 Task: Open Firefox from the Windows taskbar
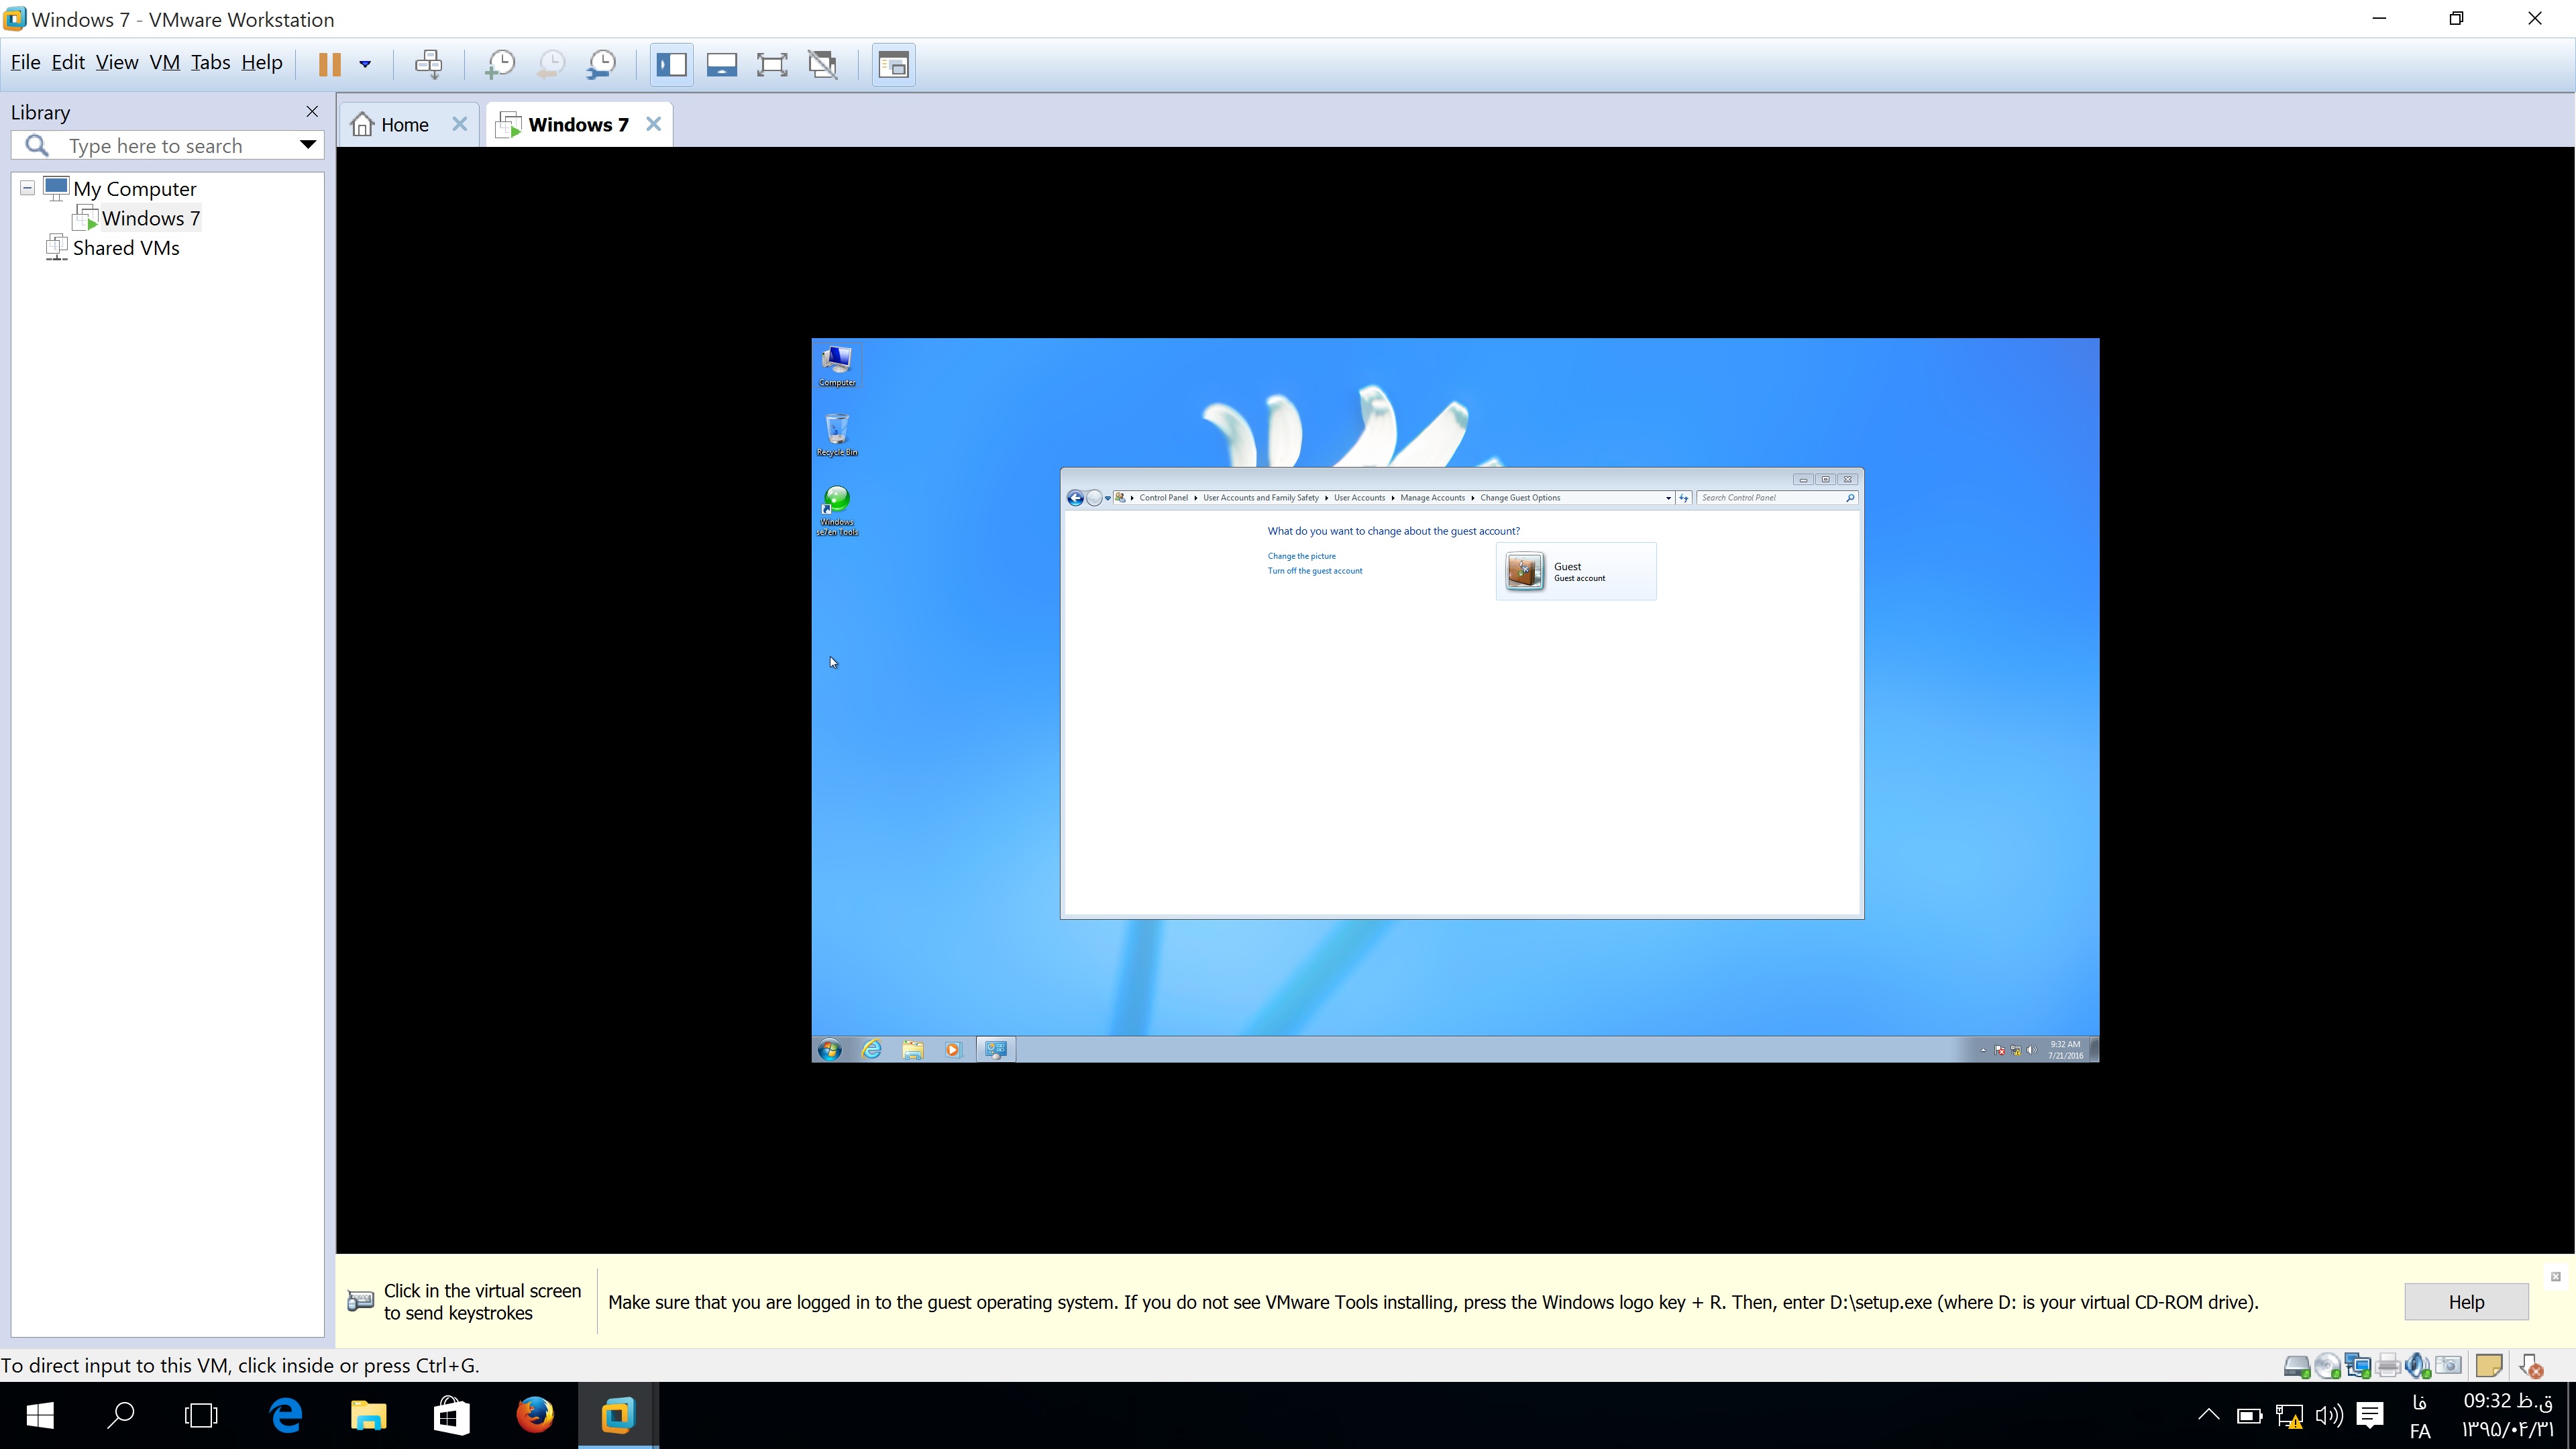[535, 1415]
